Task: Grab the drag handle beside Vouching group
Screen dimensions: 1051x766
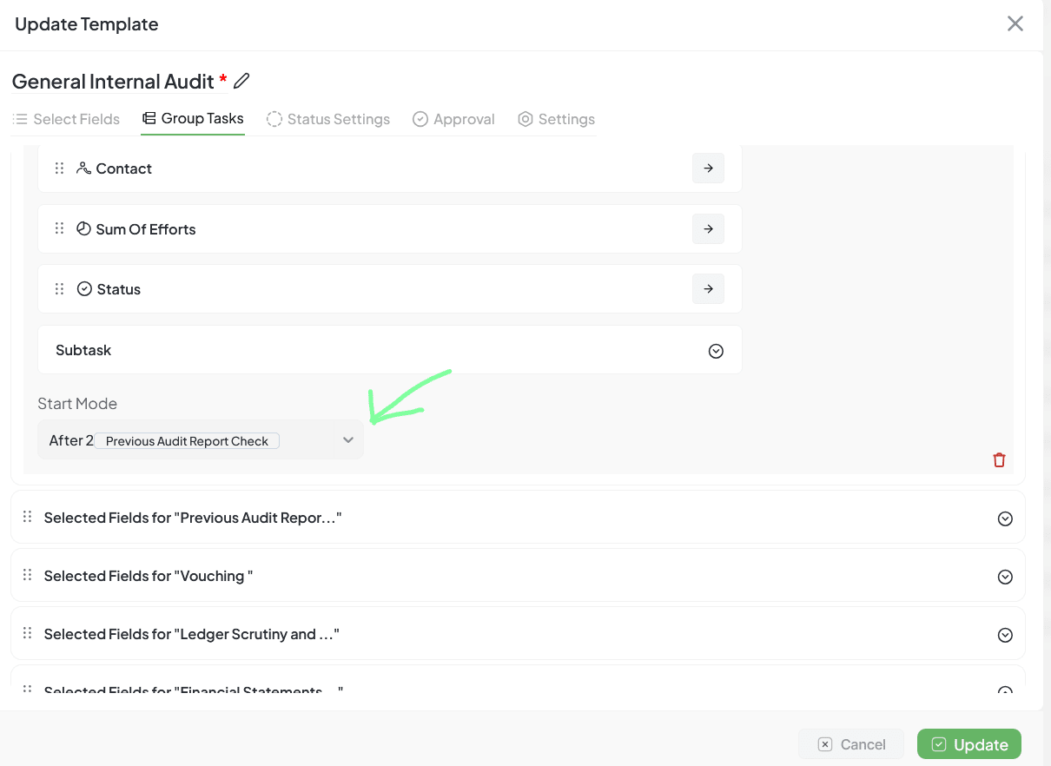Action: pyautogui.click(x=27, y=575)
